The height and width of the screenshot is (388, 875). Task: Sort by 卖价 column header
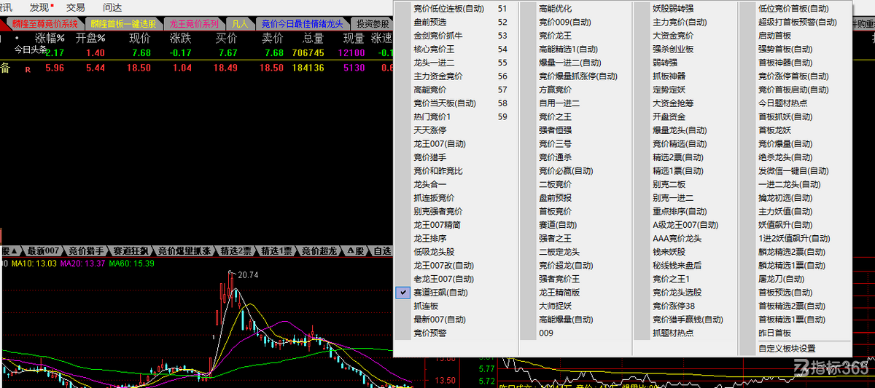(272, 38)
